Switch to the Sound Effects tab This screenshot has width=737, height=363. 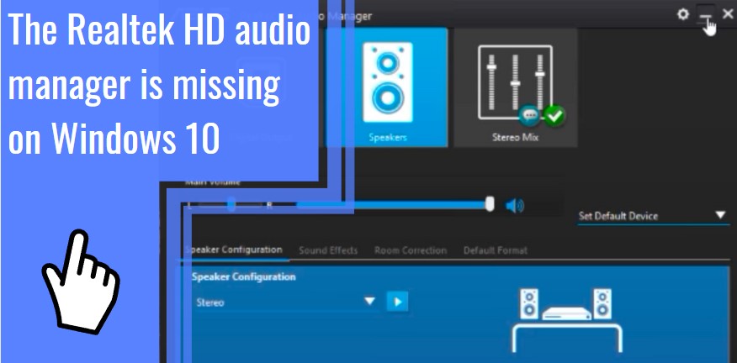(x=328, y=250)
